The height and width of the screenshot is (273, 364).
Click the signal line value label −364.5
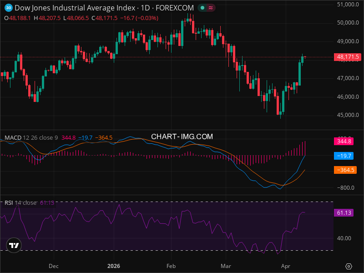pyautogui.click(x=345, y=170)
